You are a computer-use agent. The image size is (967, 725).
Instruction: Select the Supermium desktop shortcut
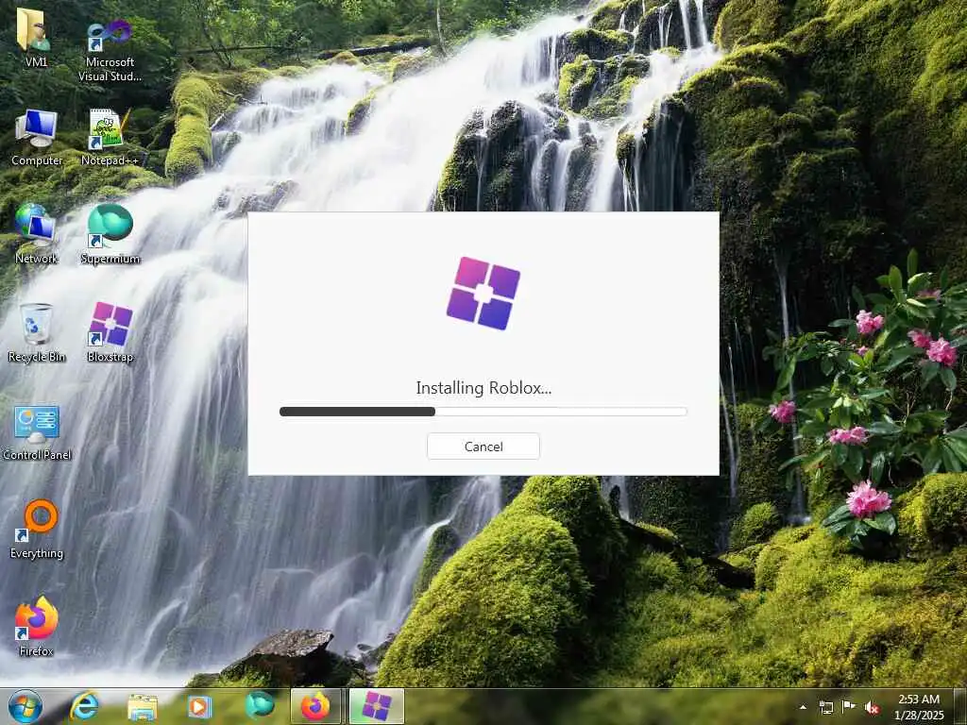point(110,235)
